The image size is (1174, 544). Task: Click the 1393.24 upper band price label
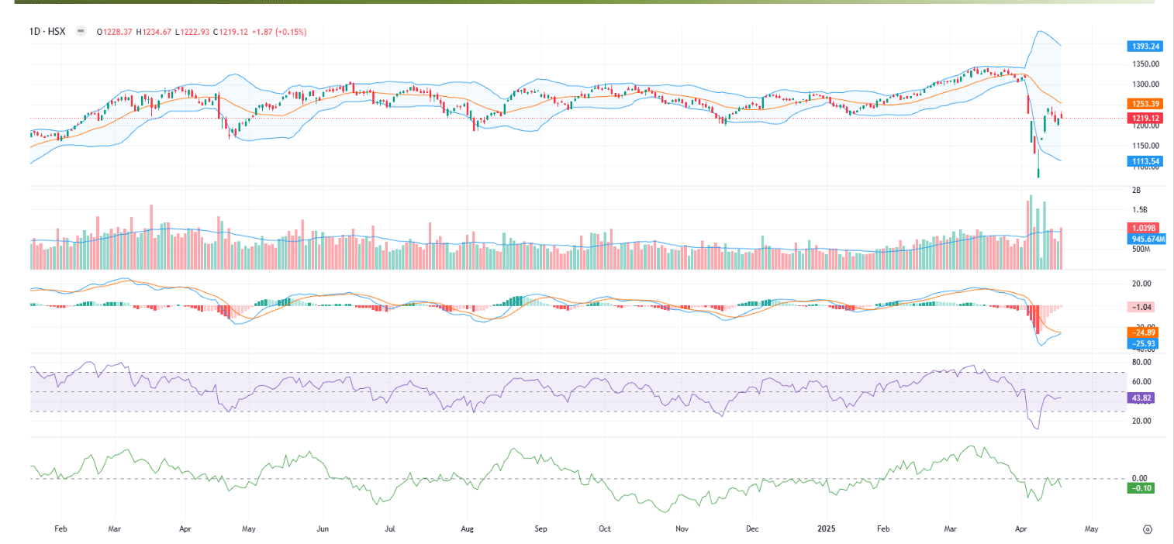[1144, 46]
